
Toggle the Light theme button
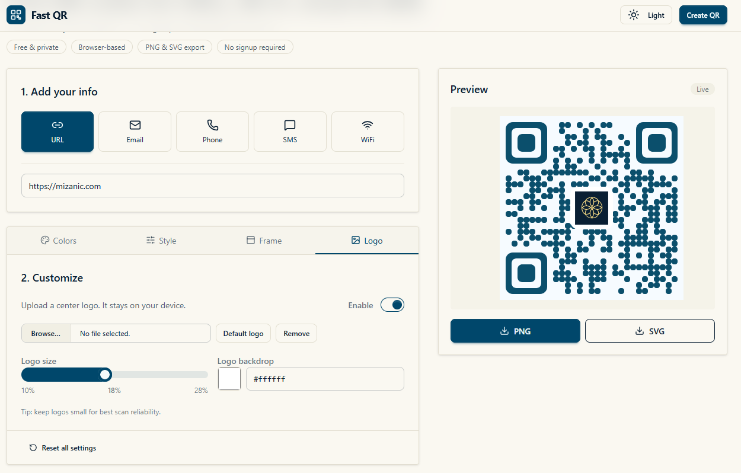pos(646,15)
